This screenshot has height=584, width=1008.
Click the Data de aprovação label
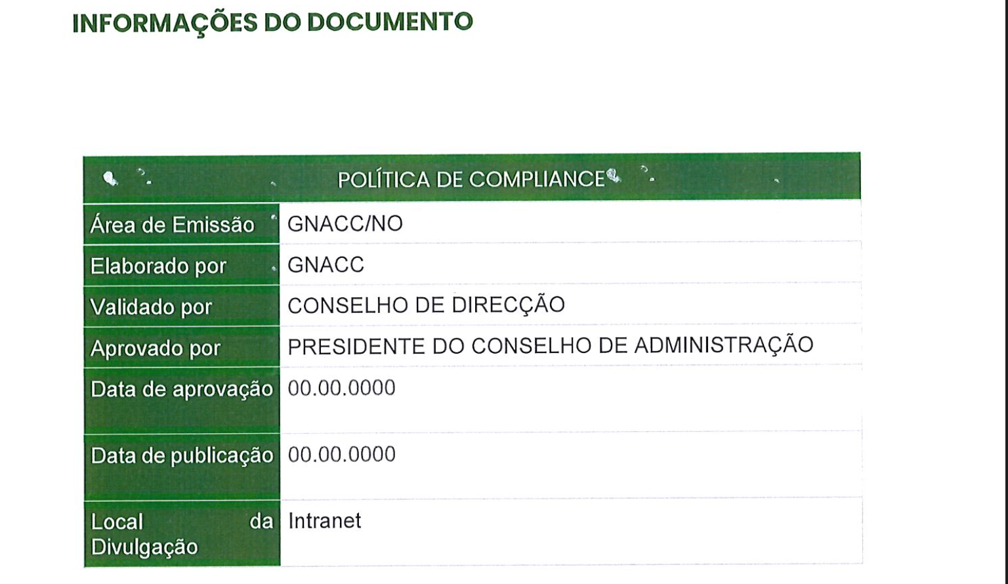coord(182,389)
